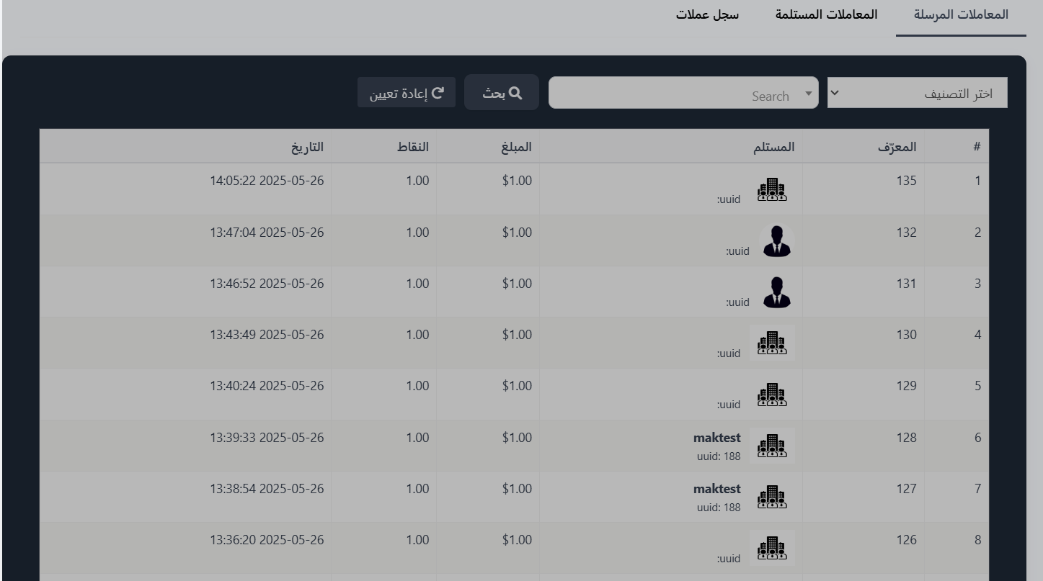Image resolution: width=1043 pixels, height=581 pixels.
Task: Click date 2025-05-26 13:40:24
Action: point(267,386)
